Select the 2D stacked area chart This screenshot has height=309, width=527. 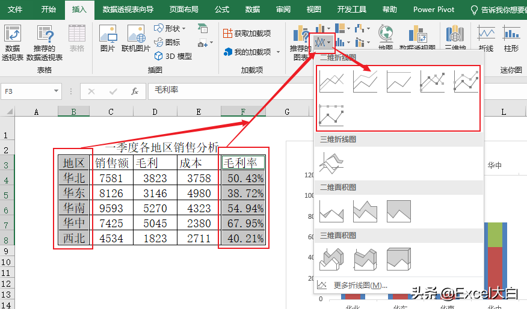tap(365, 211)
